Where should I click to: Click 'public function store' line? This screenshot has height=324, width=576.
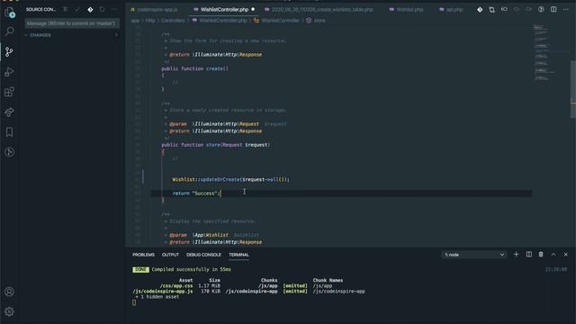click(x=216, y=145)
